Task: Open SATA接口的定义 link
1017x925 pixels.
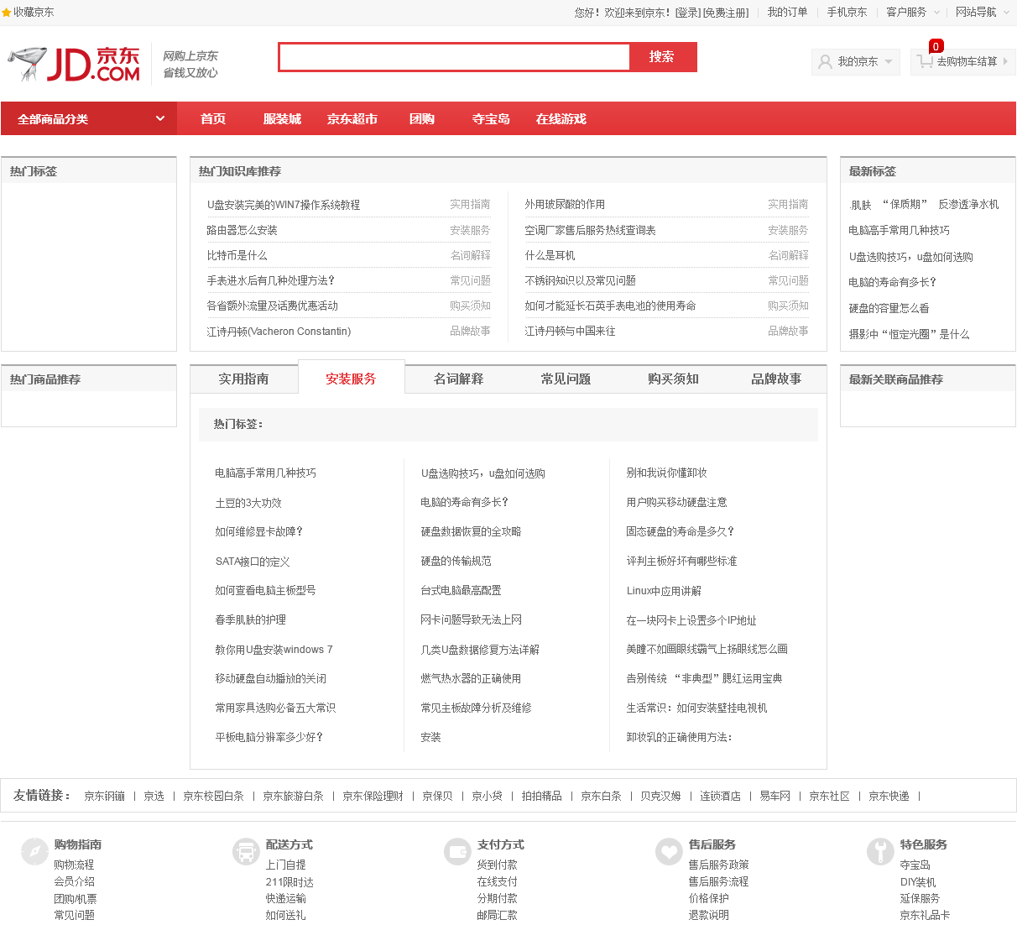Action: [253, 562]
